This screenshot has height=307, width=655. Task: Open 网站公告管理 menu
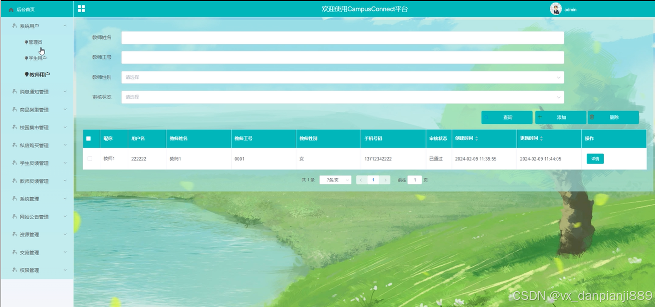pyautogui.click(x=37, y=216)
